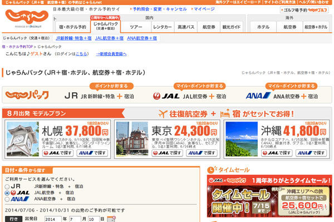Search Okinawa plan with JALで探す

[x=277, y=153]
